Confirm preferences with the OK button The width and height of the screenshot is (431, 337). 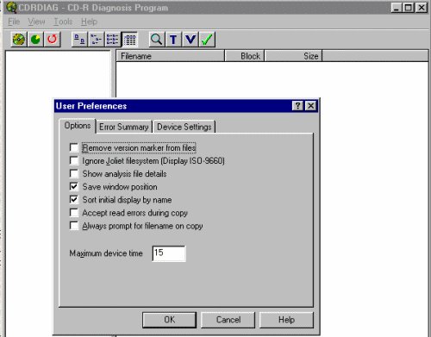point(170,320)
